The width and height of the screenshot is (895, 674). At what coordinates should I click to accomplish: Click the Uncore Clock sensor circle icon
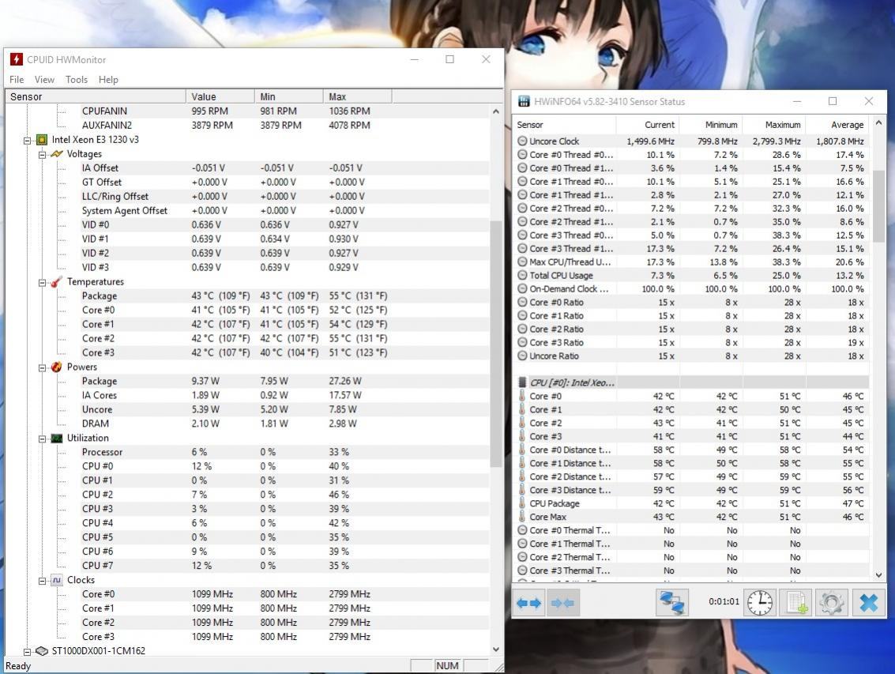(521, 141)
